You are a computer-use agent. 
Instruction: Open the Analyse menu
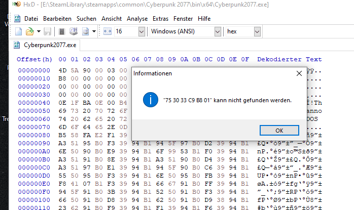(137, 19)
